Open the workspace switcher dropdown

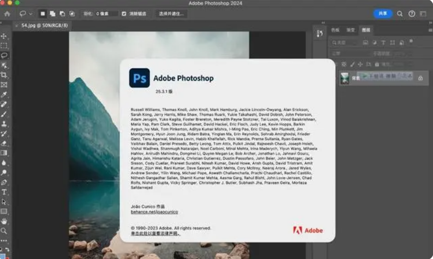pos(424,14)
